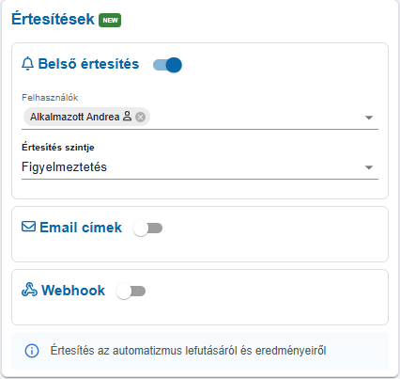Click the person icon in Alkalmazott Andrea chip
Screen dimensions: 400x379
[128, 116]
